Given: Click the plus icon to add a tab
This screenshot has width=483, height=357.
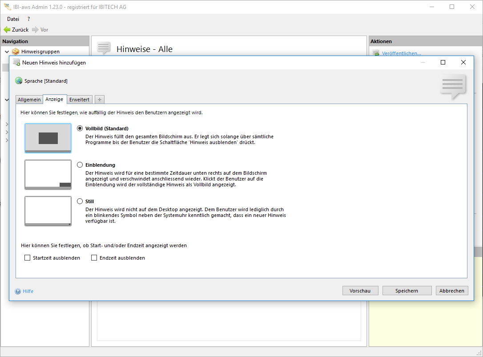Looking at the screenshot, I should pyautogui.click(x=100, y=100).
